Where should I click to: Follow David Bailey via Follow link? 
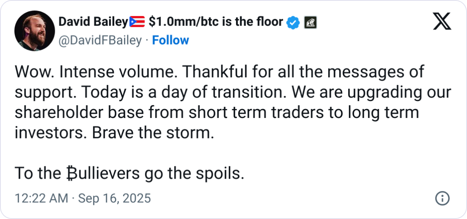[x=170, y=40]
